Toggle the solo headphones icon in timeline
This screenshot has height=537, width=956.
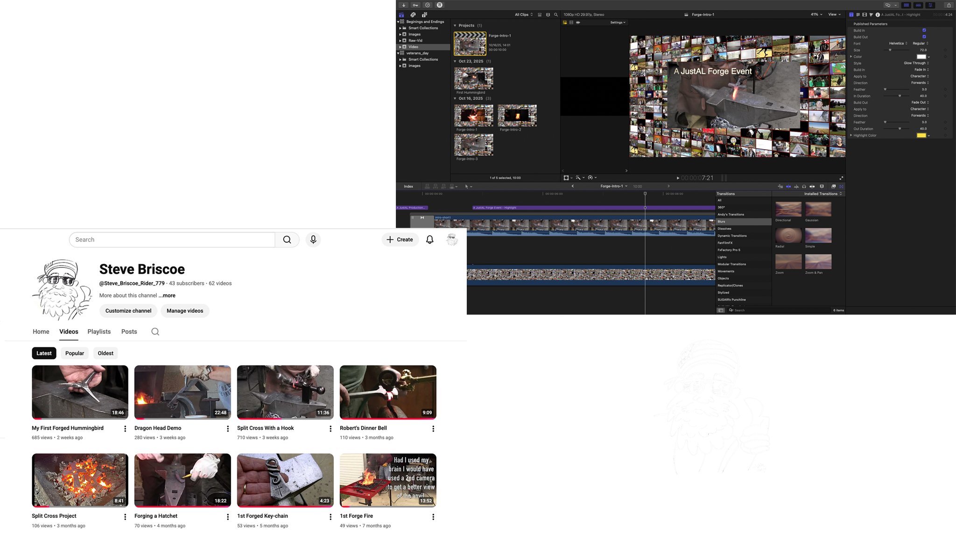tap(804, 186)
